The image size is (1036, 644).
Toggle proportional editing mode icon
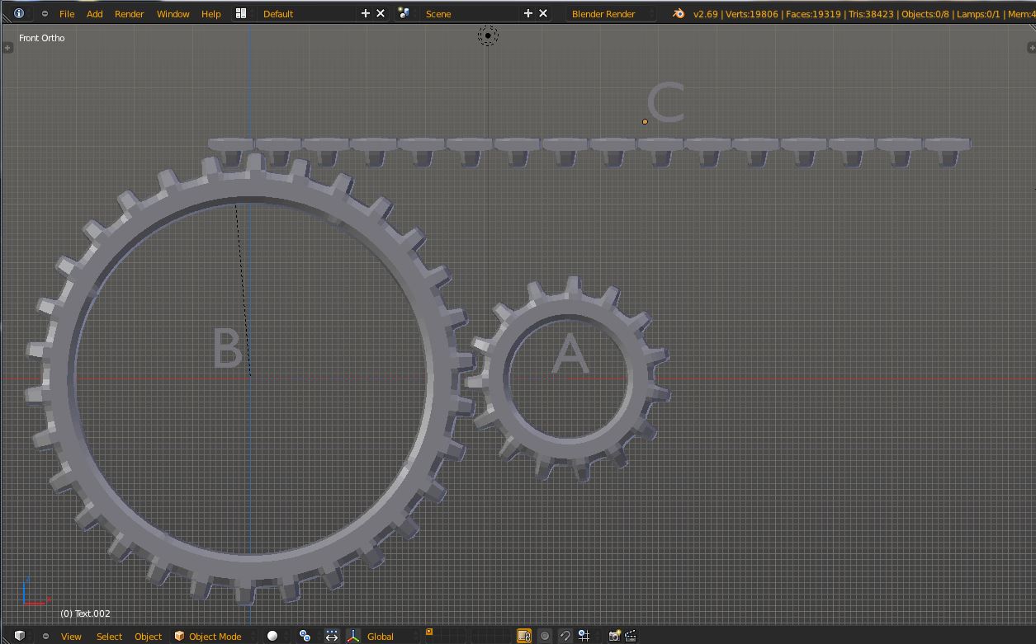(545, 636)
